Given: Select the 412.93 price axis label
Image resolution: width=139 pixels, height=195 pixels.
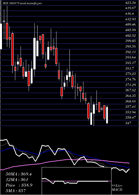Looking at the screenshot, I should (130, 19).
